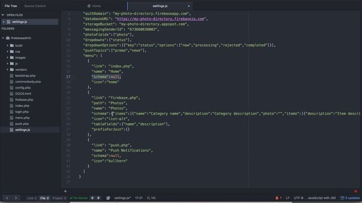The height and width of the screenshot is (203, 362).
Task: Click the plus icon below the editor
Action: [x=66, y=191]
